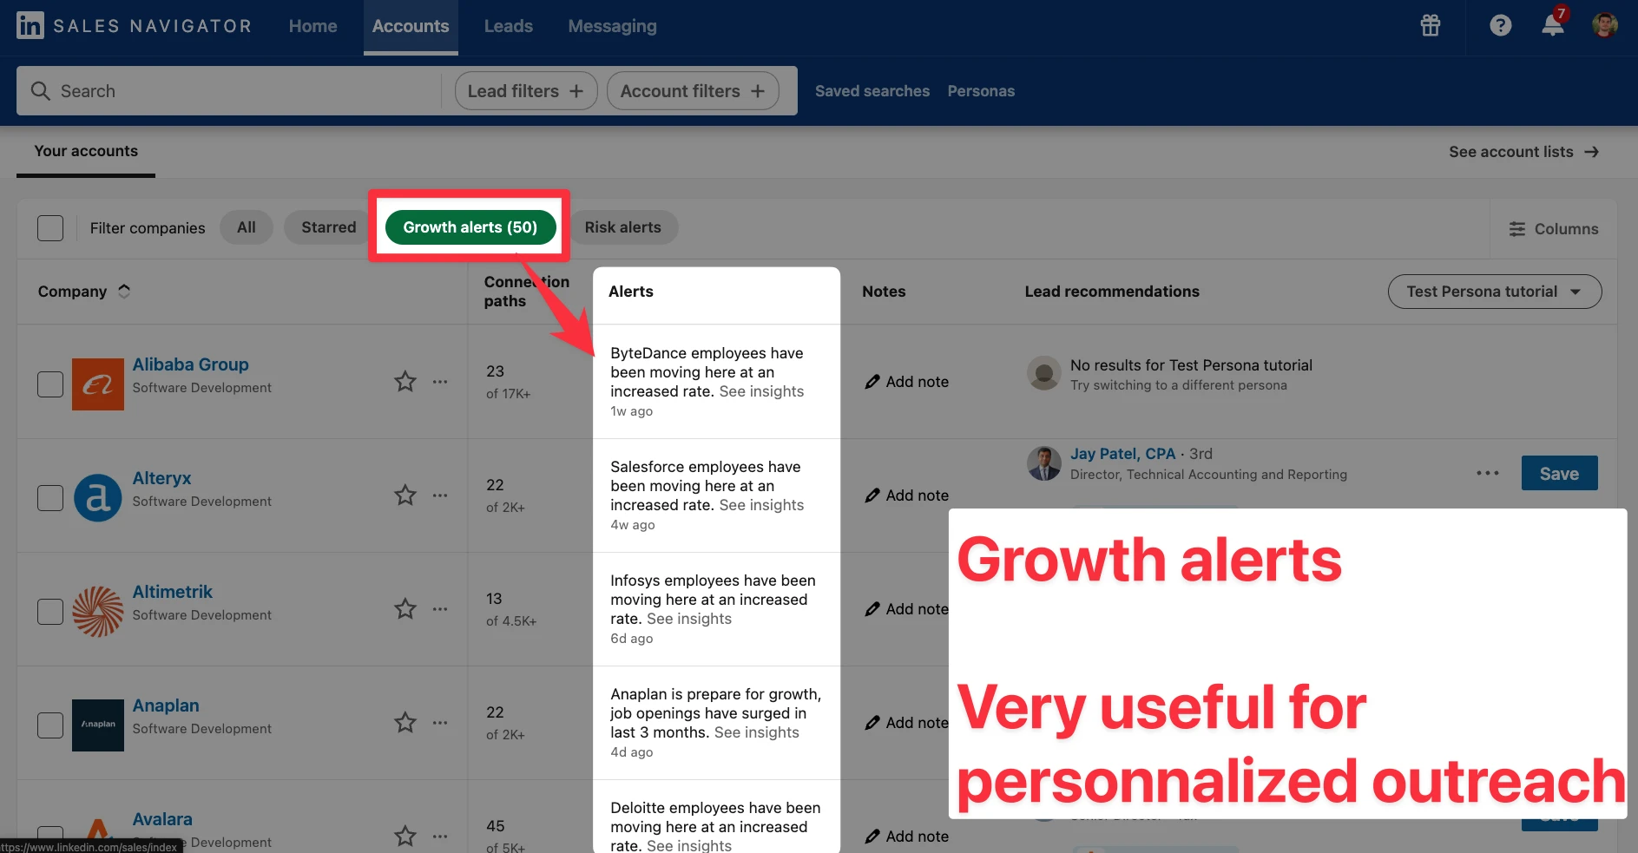Open the help question mark icon
Image resolution: width=1638 pixels, height=853 pixels.
point(1501,26)
